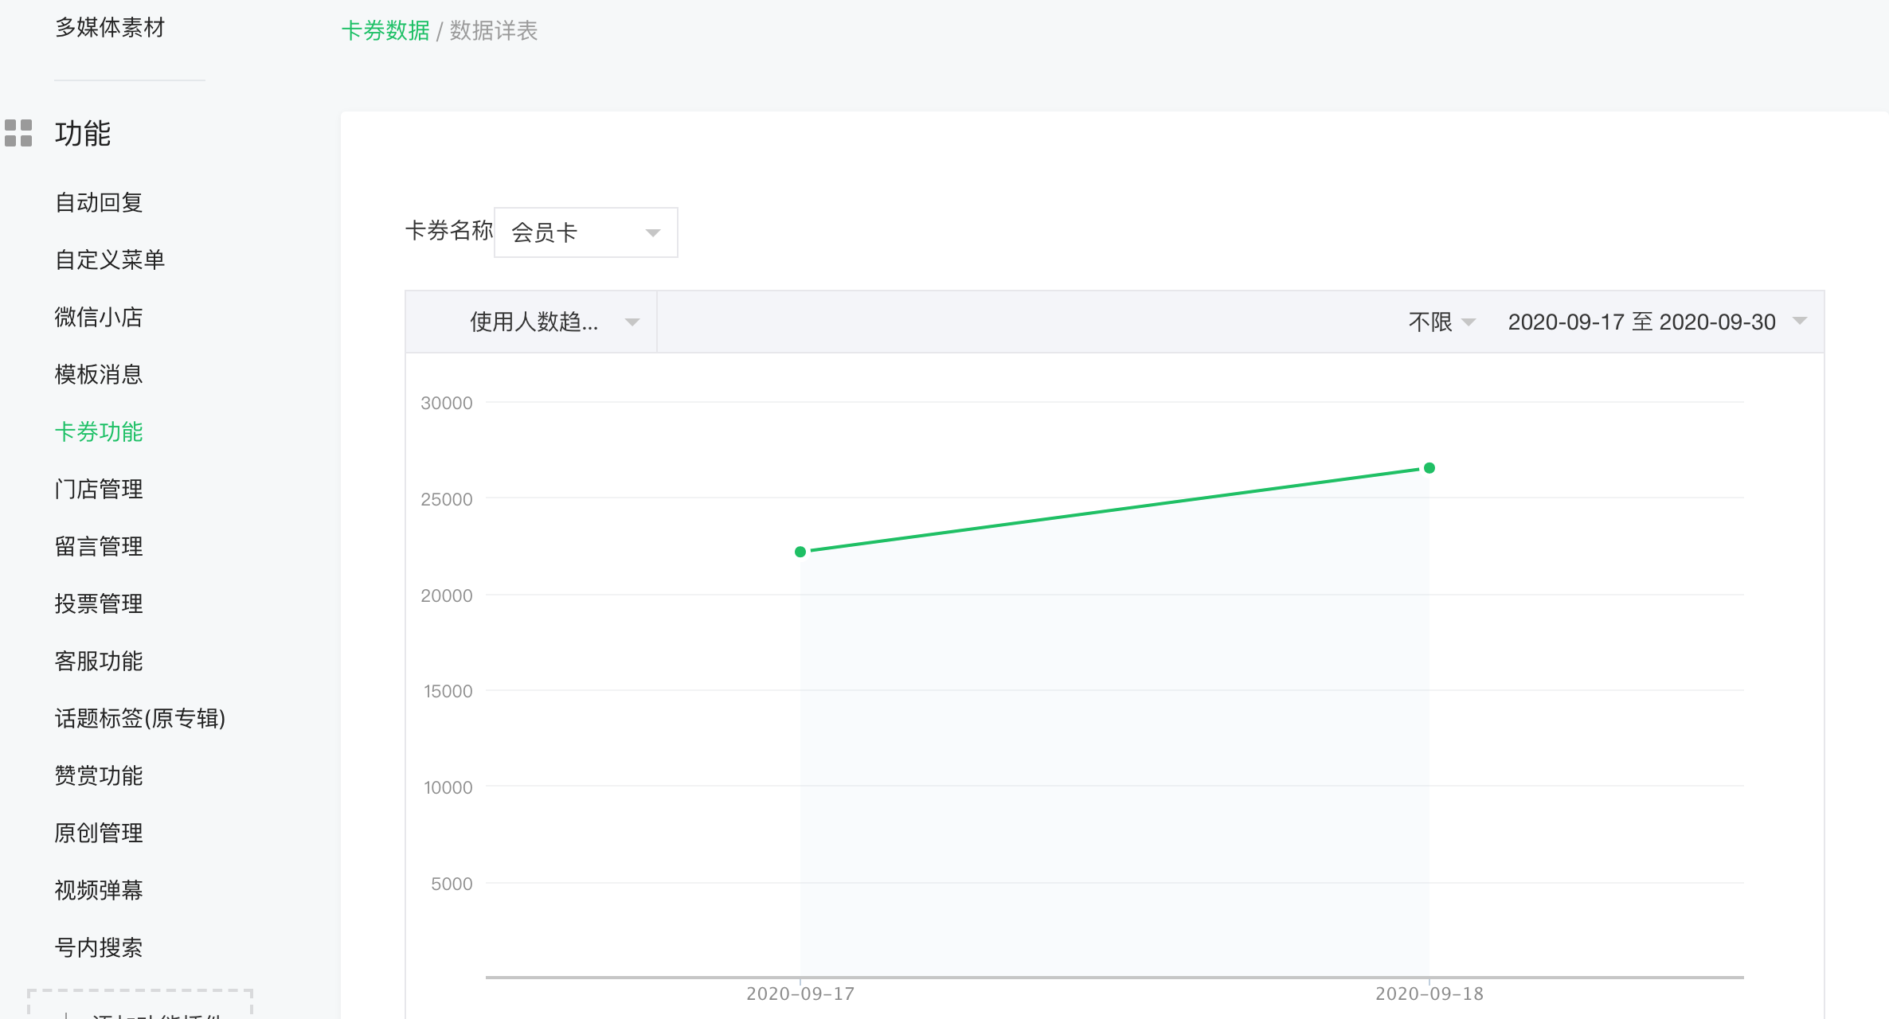Open 话题标签(原专辑) in sidebar

(x=140, y=718)
